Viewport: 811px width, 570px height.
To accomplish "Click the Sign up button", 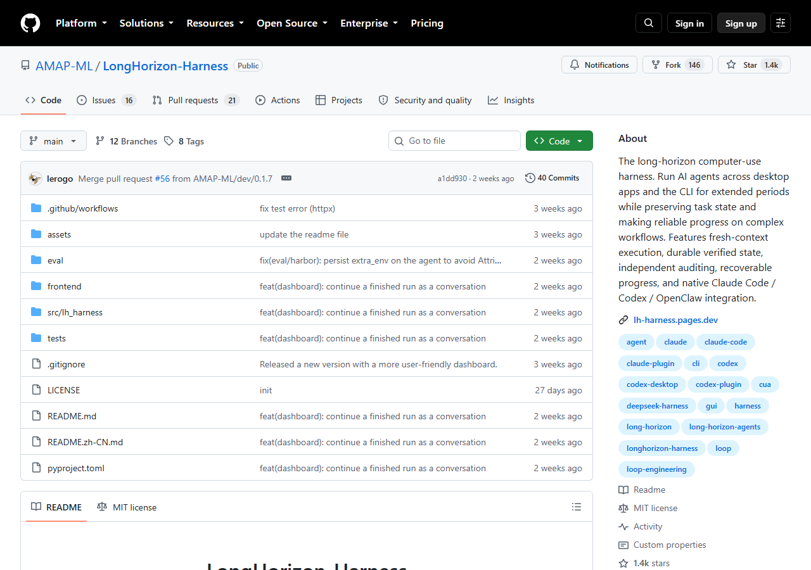I will point(741,23).
